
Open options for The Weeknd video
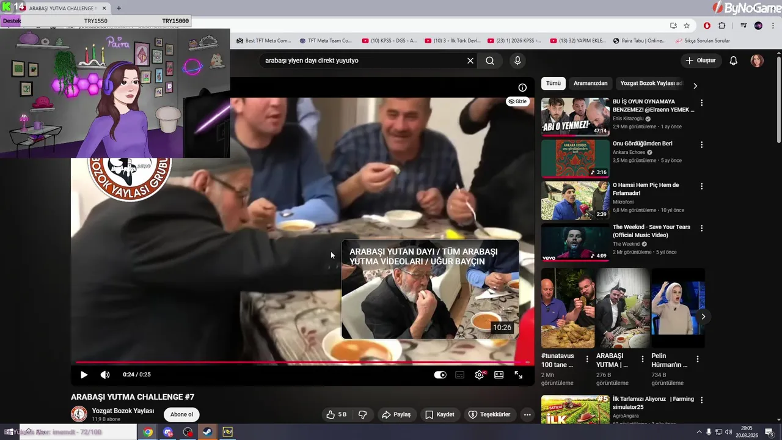pyautogui.click(x=701, y=228)
